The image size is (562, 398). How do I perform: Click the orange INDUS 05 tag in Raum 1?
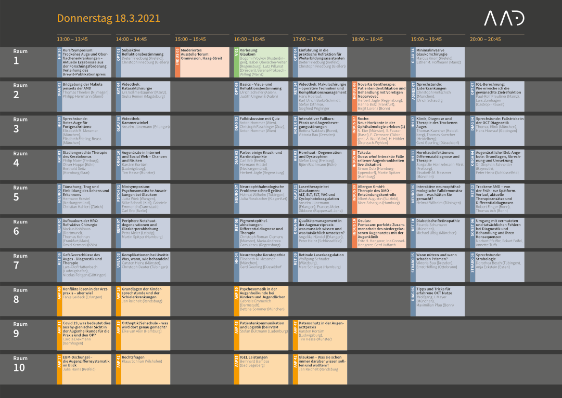pos(177,62)
